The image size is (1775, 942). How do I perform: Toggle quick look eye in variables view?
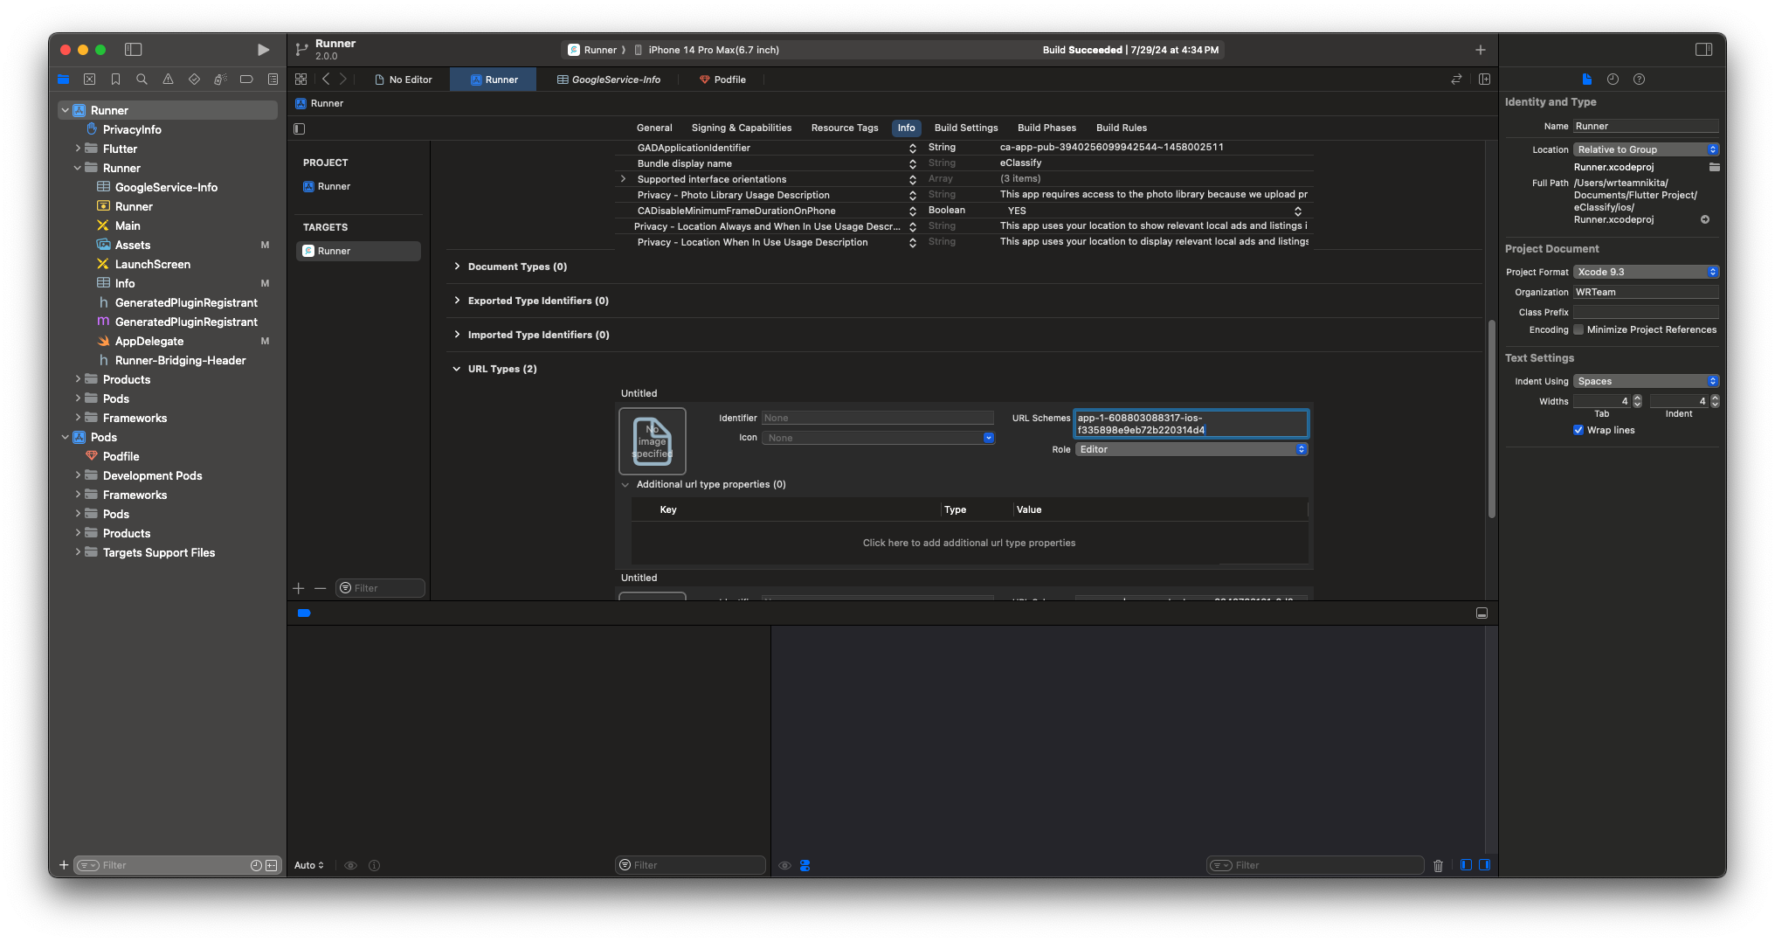350,866
